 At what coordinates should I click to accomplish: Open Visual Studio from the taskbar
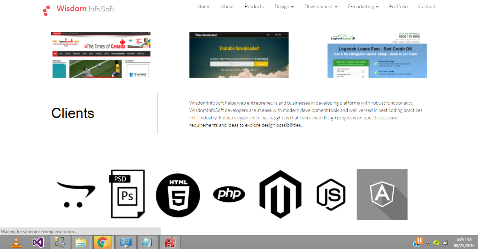38,242
